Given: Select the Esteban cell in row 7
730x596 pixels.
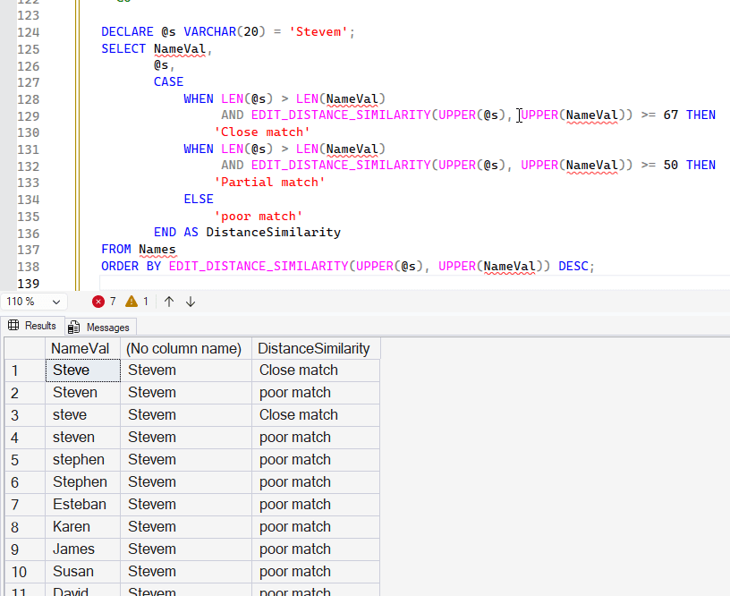Looking at the screenshot, I should (81, 504).
